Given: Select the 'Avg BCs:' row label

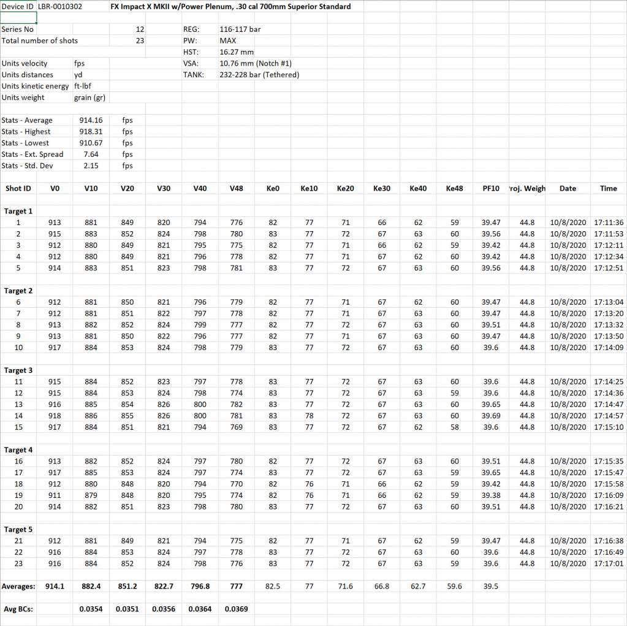Looking at the screenshot, I should point(18,609).
